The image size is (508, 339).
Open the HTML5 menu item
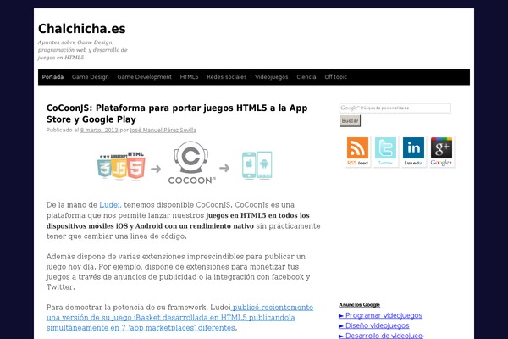(x=189, y=77)
